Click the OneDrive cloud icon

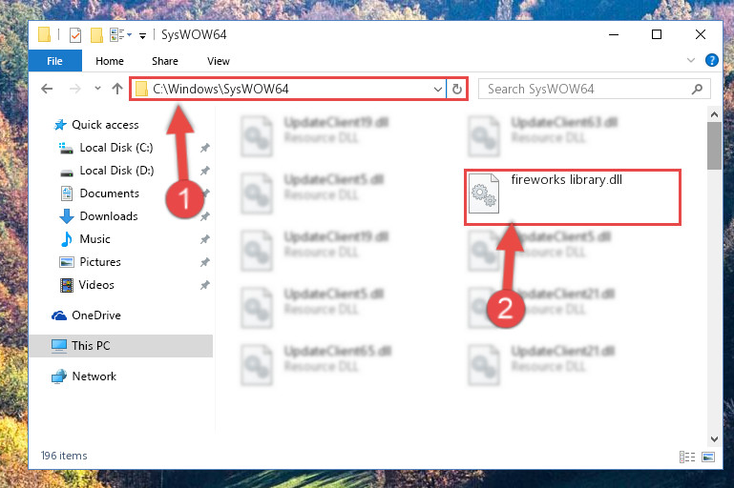(x=58, y=316)
